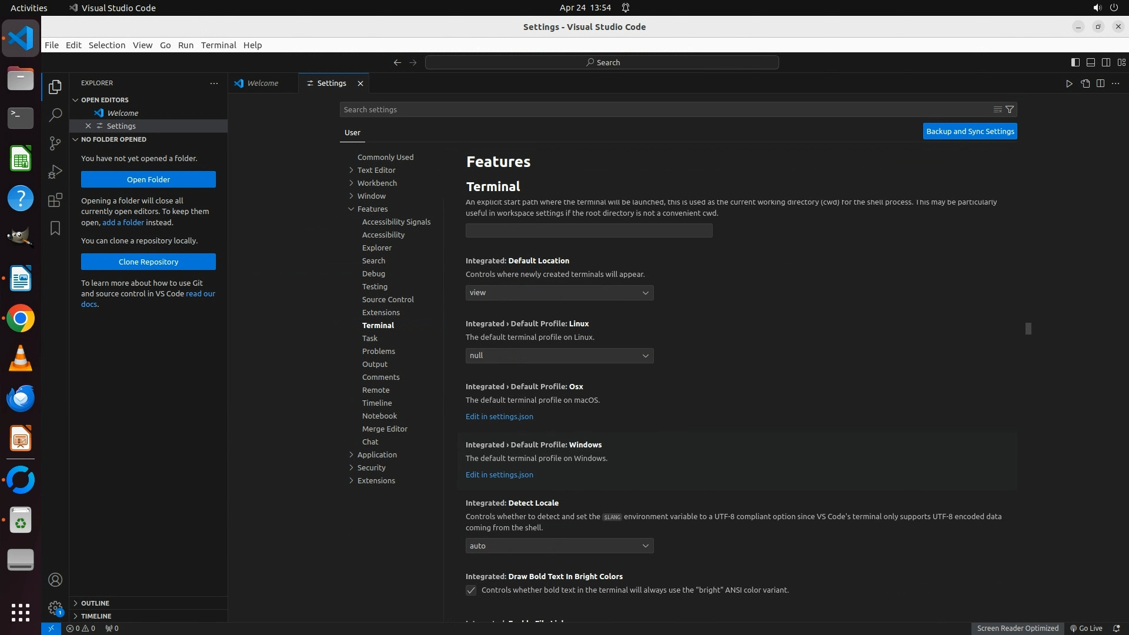
Task: Click the Manage gear icon
Action: pos(55,607)
